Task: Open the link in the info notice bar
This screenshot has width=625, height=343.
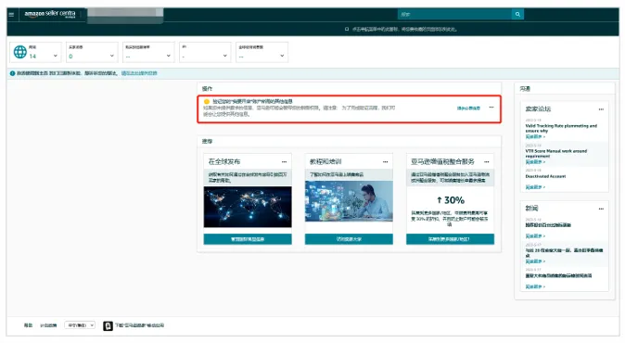Action: point(139,73)
